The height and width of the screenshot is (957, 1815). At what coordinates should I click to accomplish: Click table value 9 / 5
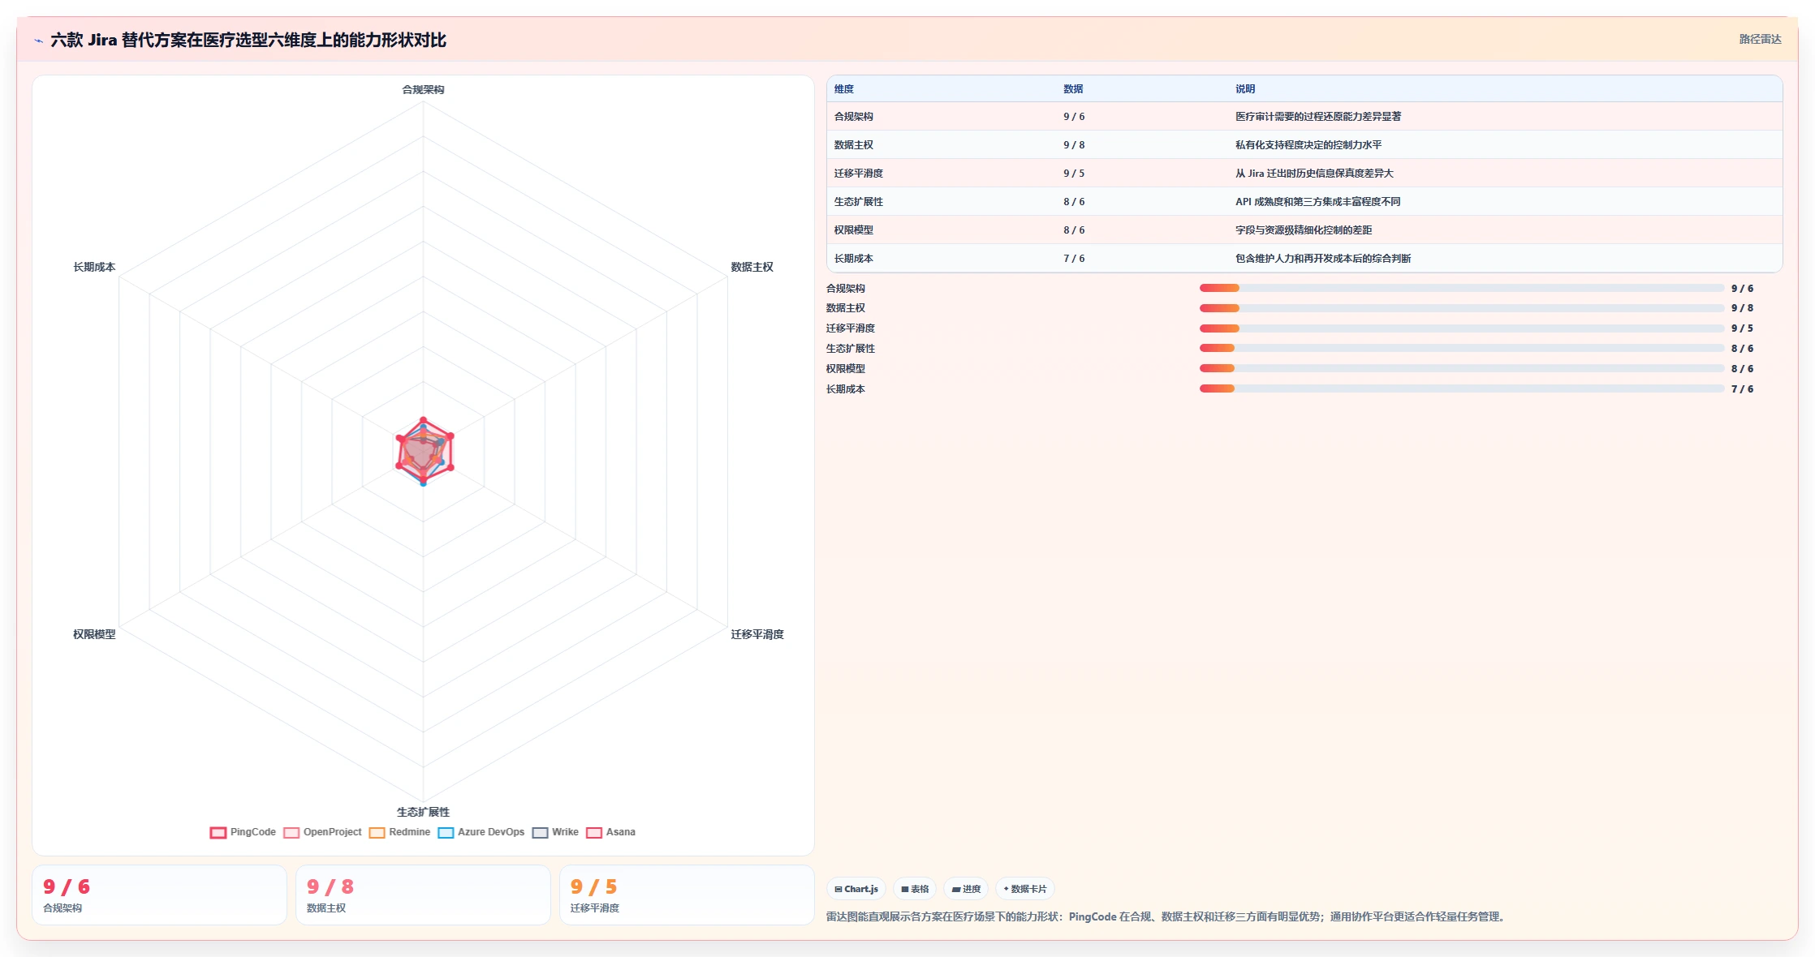1074,174
